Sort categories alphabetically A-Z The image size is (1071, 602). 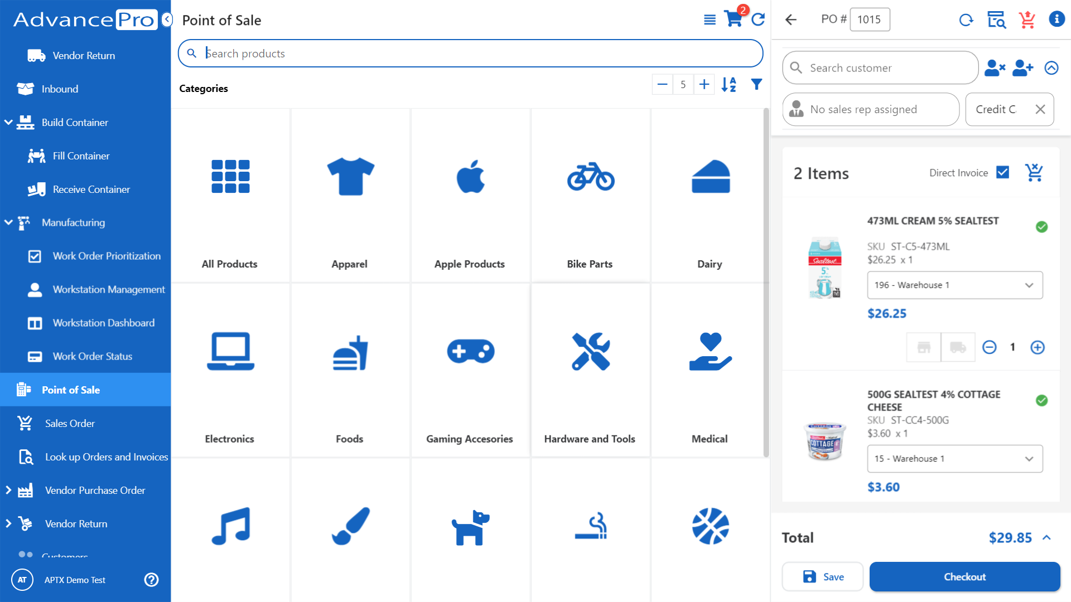(729, 85)
